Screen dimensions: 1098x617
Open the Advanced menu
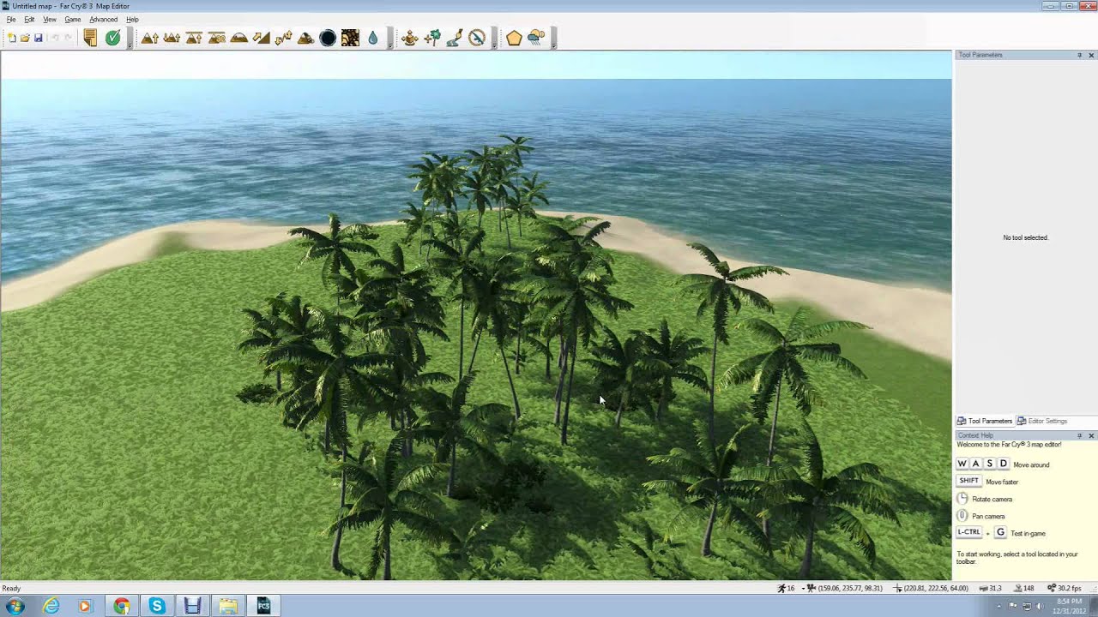click(104, 19)
